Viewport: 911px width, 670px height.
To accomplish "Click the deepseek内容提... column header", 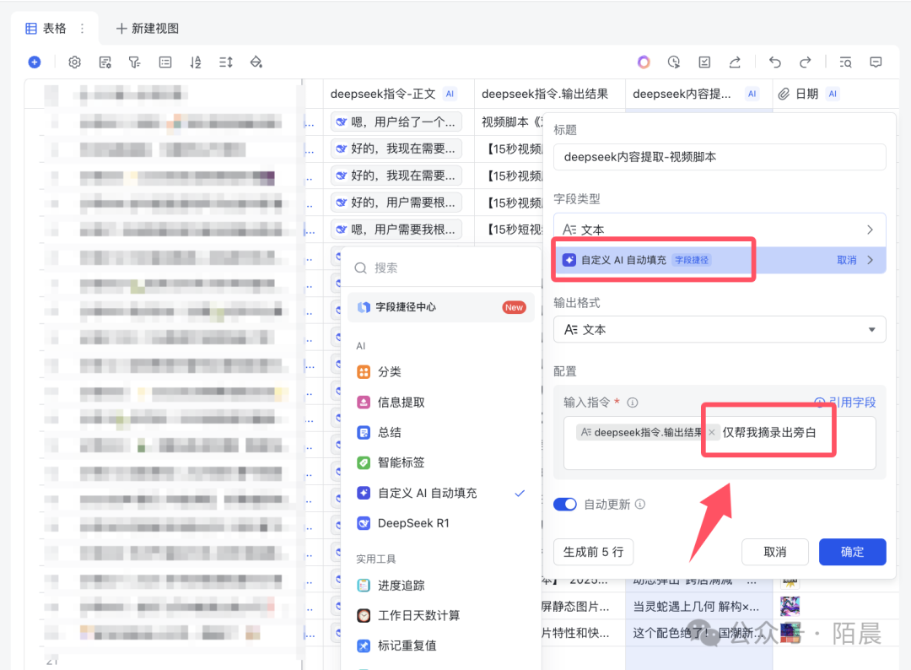I will [698, 94].
